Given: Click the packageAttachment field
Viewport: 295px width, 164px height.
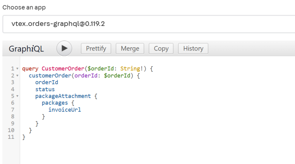Looking at the screenshot, I should 63,96.
